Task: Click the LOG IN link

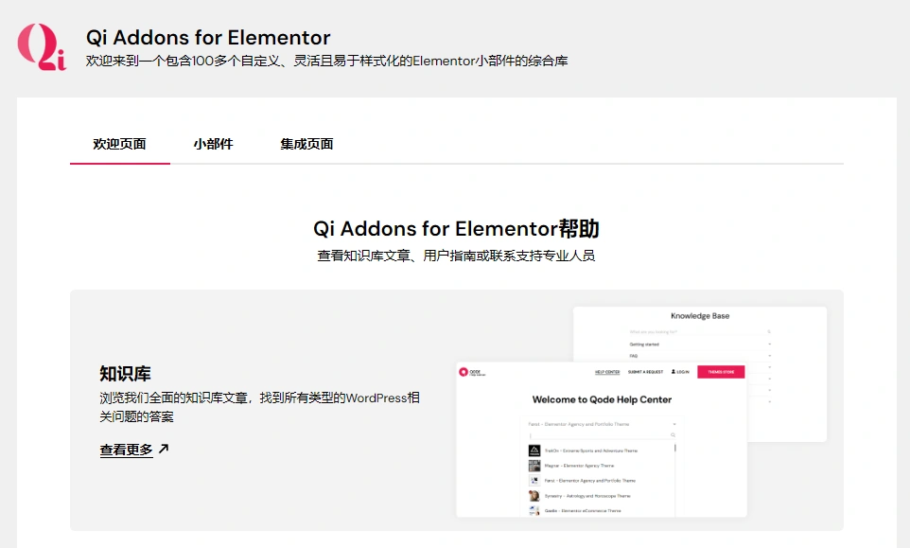Action: 683,372
